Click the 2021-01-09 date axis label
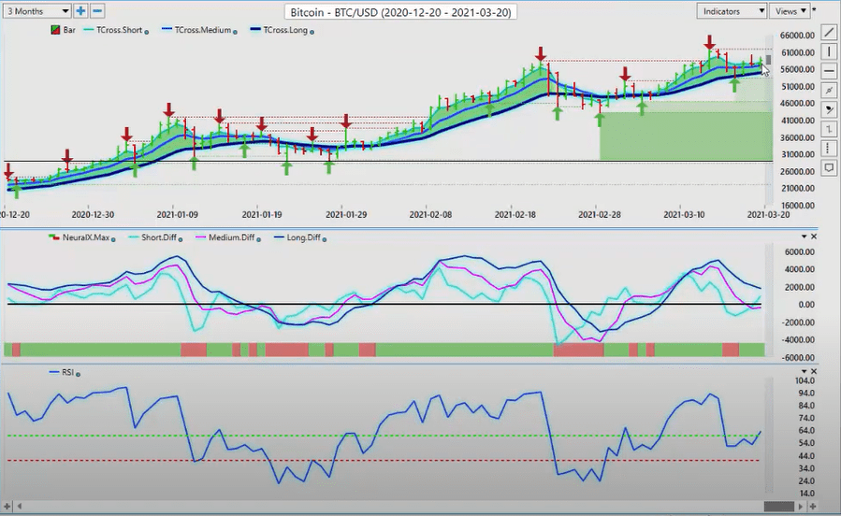The image size is (841, 516). pyautogui.click(x=177, y=214)
